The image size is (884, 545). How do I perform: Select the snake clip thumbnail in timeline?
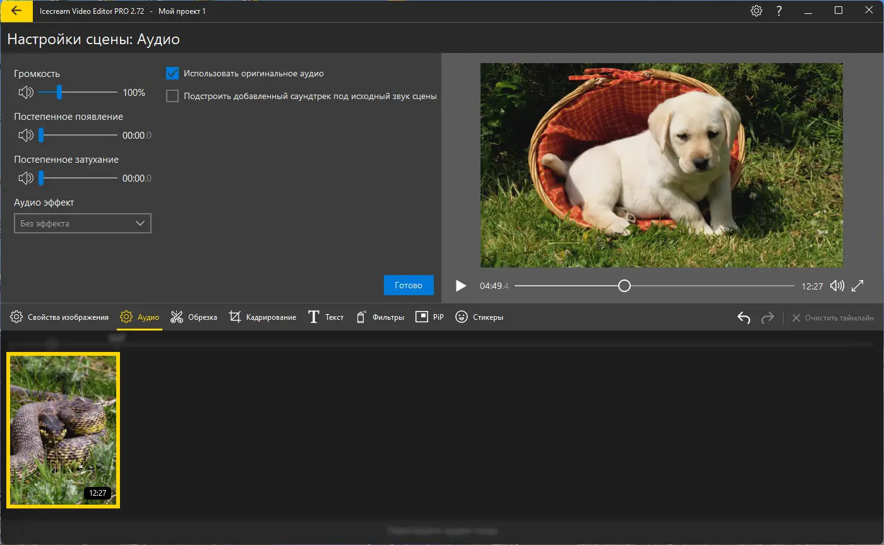pos(63,430)
